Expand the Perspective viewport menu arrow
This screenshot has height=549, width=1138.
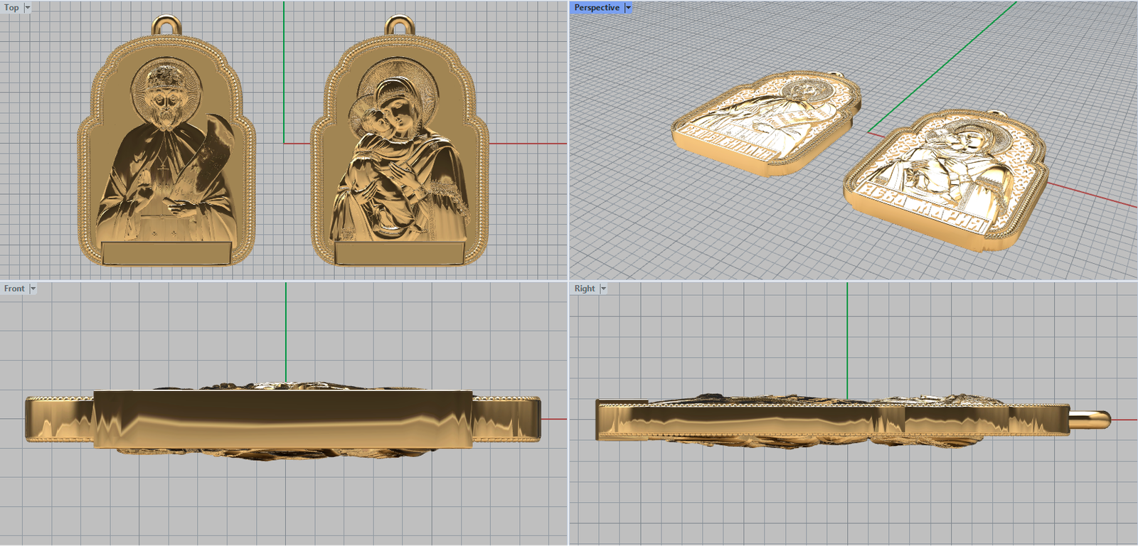628,8
